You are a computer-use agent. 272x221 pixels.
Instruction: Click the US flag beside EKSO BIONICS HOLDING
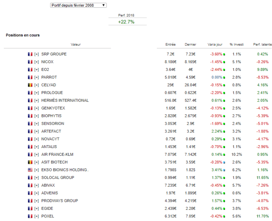pos(30,170)
